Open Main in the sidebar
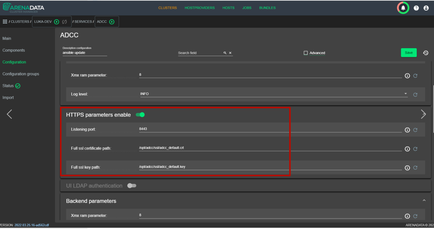The height and width of the screenshot is (229, 434). pyautogui.click(x=7, y=38)
